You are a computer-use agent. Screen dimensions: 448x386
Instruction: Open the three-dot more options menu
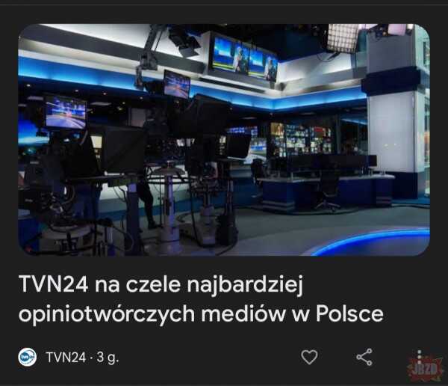click(419, 357)
